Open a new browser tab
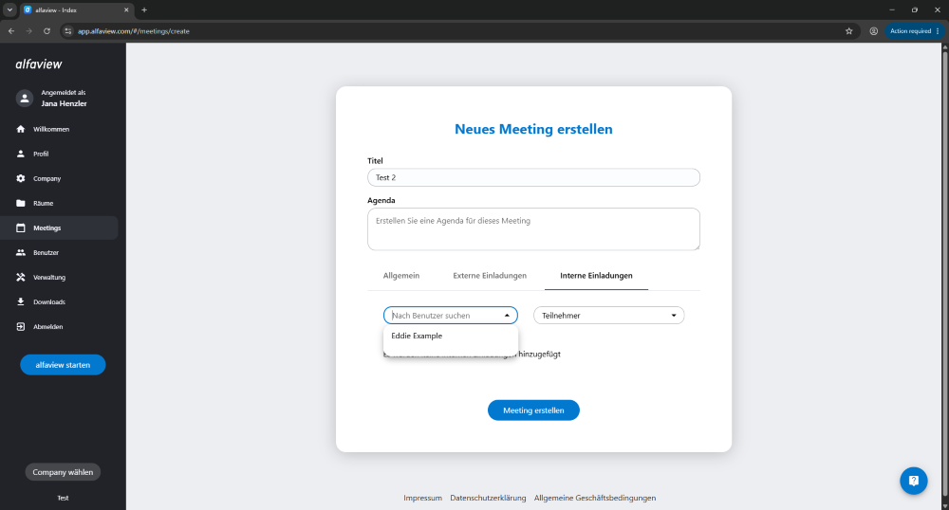Image resolution: width=949 pixels, height=510 pixels. [x=144, y=9]
